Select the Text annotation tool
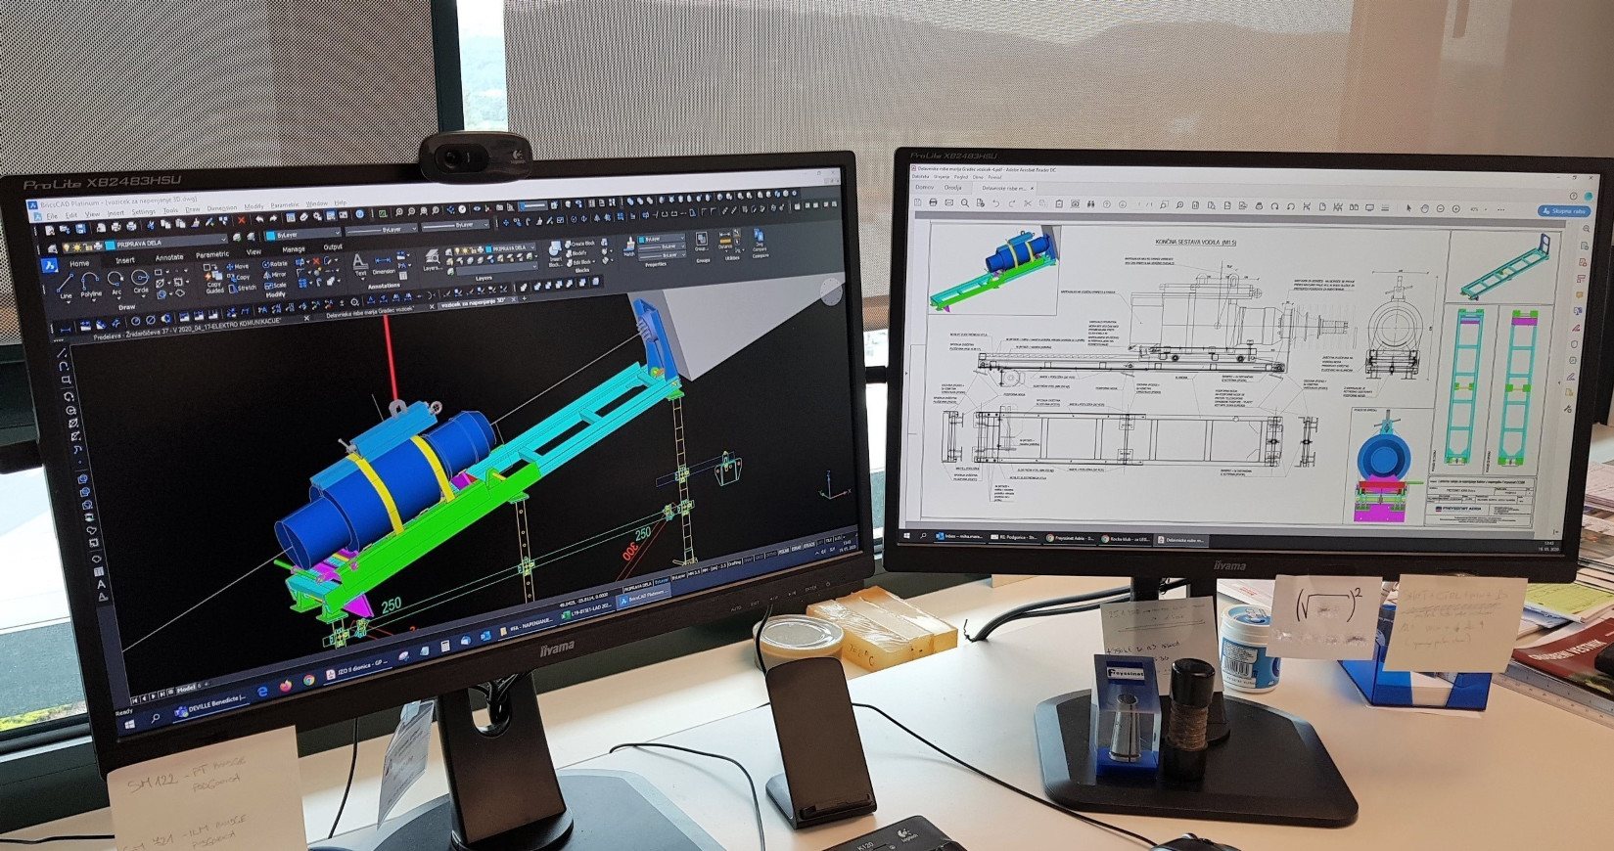Viewport: 1614px width, 851px height. pos(360,266)
